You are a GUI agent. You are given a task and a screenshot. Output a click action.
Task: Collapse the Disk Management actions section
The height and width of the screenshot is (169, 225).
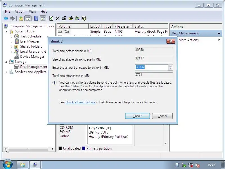[x=219, y=33]
